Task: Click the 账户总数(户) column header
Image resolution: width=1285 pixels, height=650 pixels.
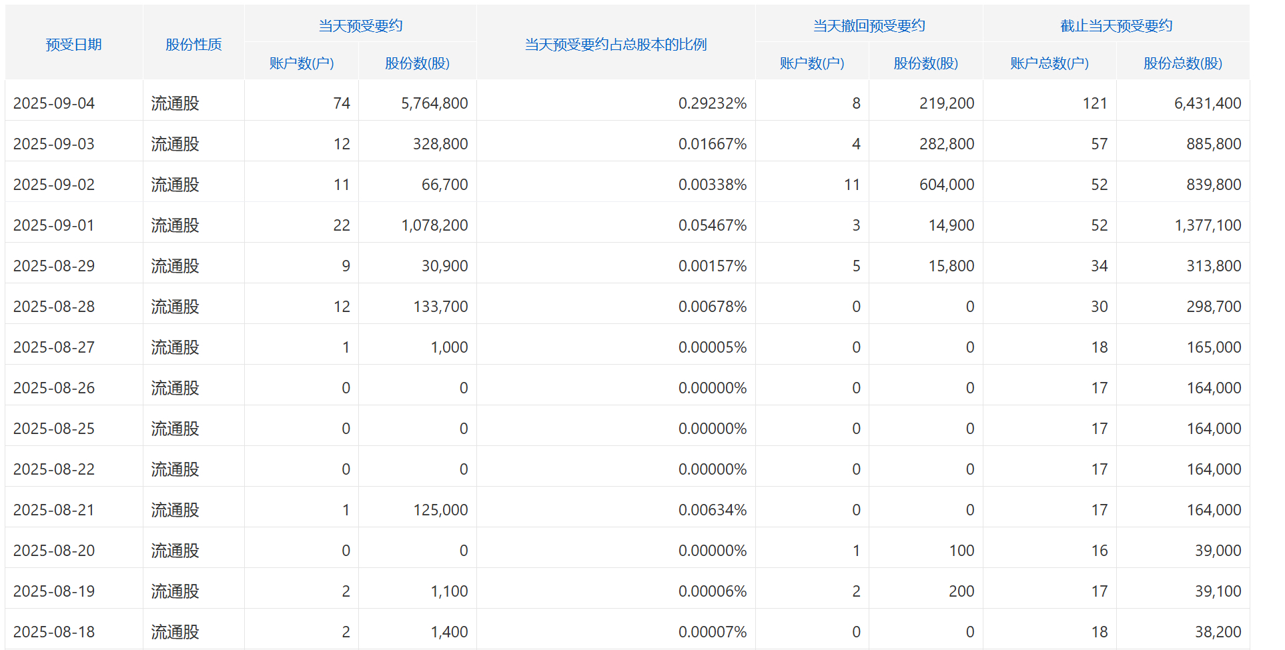Action: point(1049,63)
